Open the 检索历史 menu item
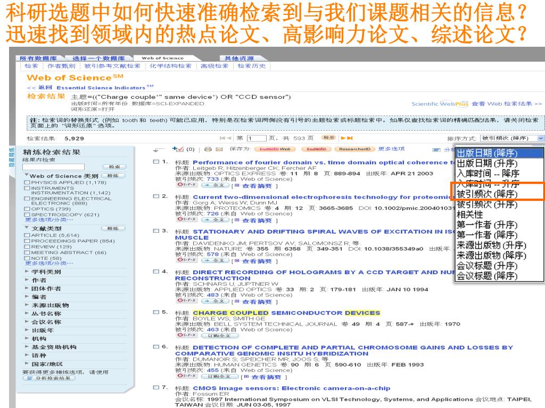 (x=252, y=66)
